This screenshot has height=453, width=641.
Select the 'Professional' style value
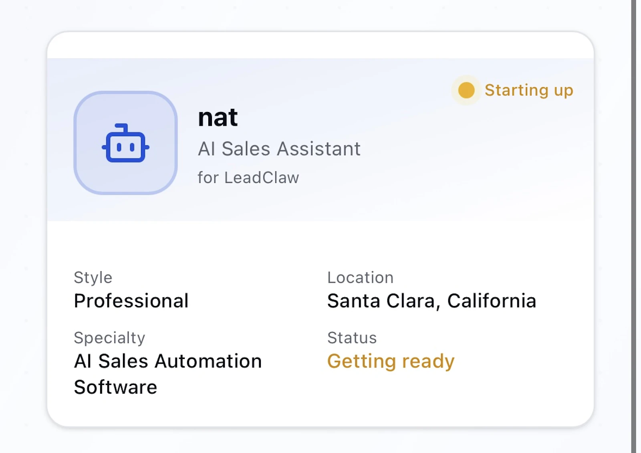click(131, 301)
